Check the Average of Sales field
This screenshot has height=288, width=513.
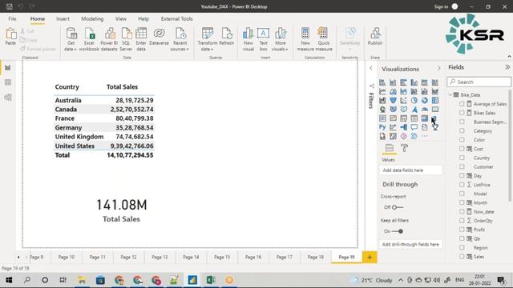pos(462,104)
